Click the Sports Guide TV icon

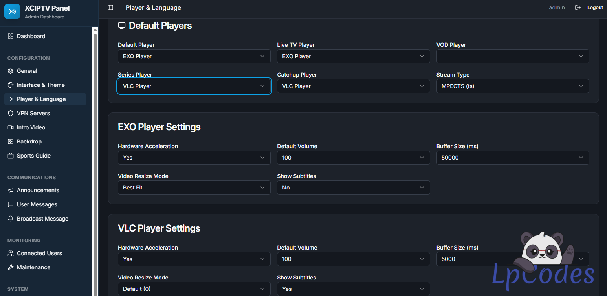pyautogui.click(x=11, y=156)
